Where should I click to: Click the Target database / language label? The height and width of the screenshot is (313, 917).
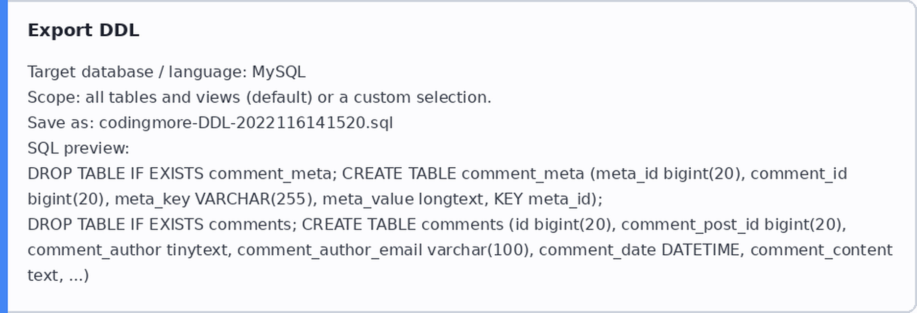point(137,72)
